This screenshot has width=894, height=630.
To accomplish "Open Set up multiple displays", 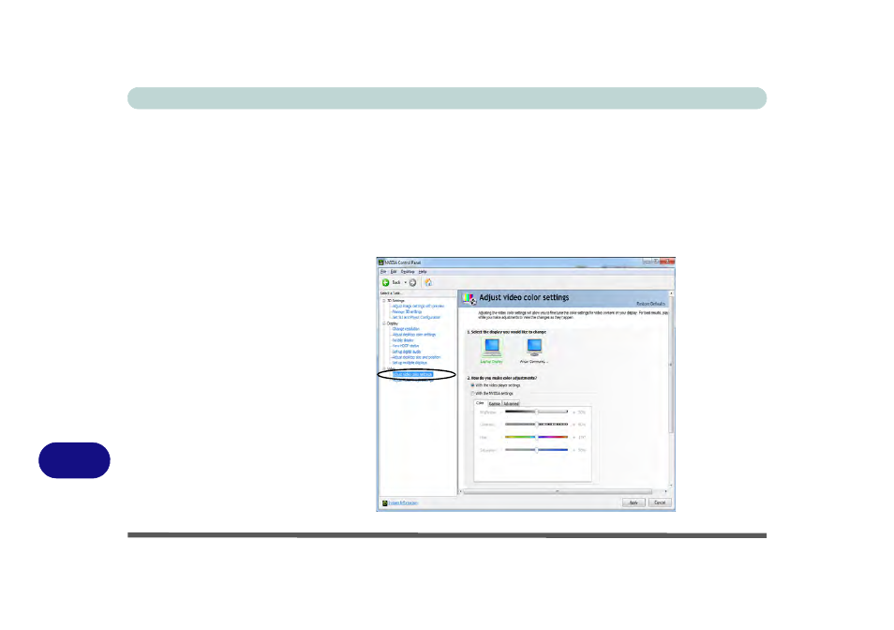I will point(410,363).
